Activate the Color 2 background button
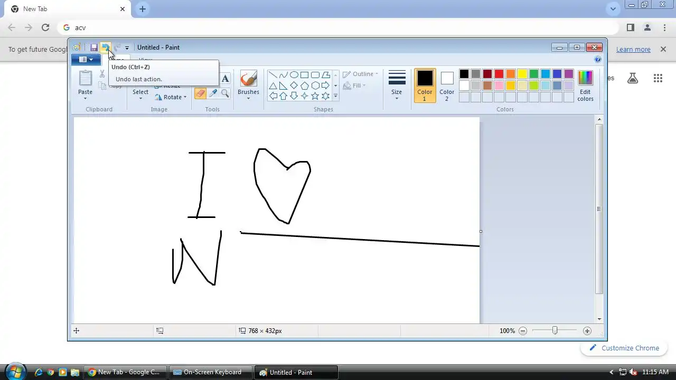This screenshot has width=676, height=380. 447,85
